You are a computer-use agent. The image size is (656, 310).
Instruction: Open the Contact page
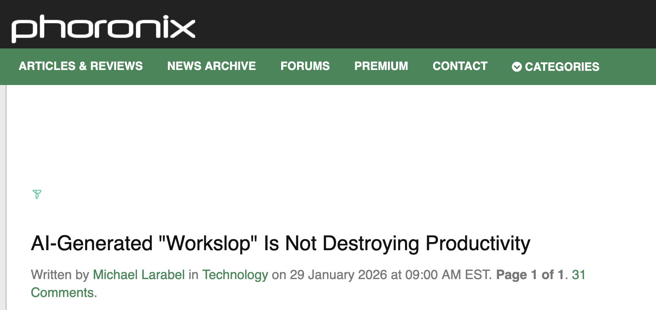pos(460,66)
